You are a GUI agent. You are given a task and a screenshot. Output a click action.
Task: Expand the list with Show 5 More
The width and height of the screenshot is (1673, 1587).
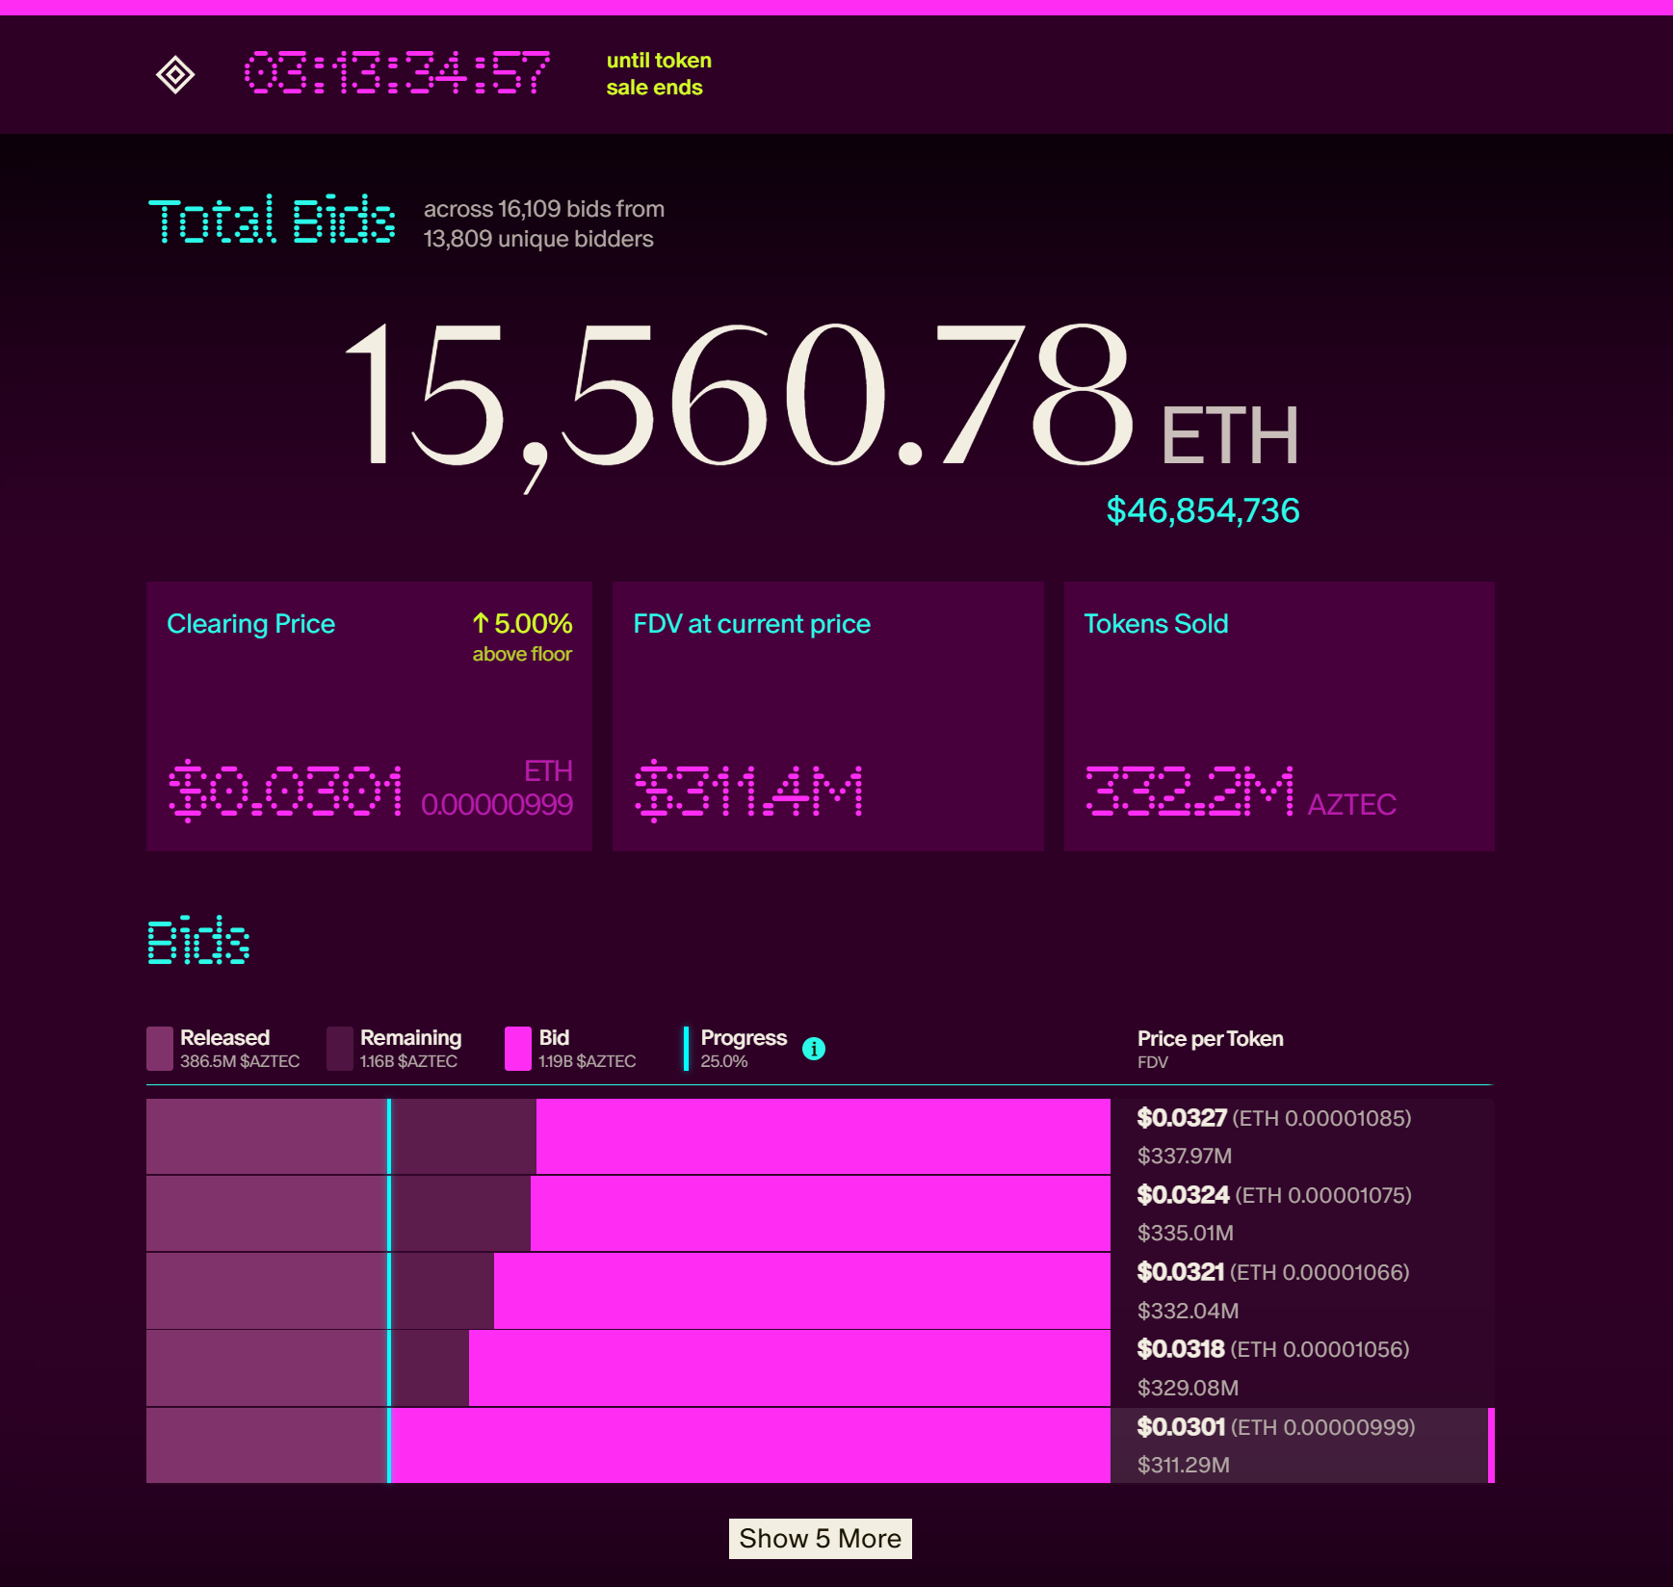tap(820, 1539)
